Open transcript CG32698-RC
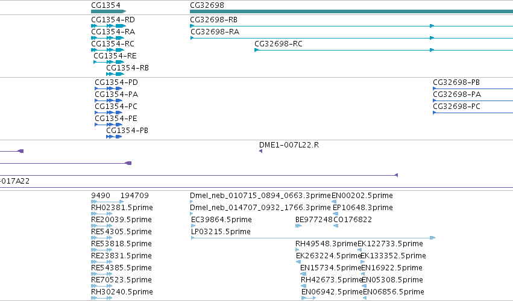513x301 pixels. (279, 44)
